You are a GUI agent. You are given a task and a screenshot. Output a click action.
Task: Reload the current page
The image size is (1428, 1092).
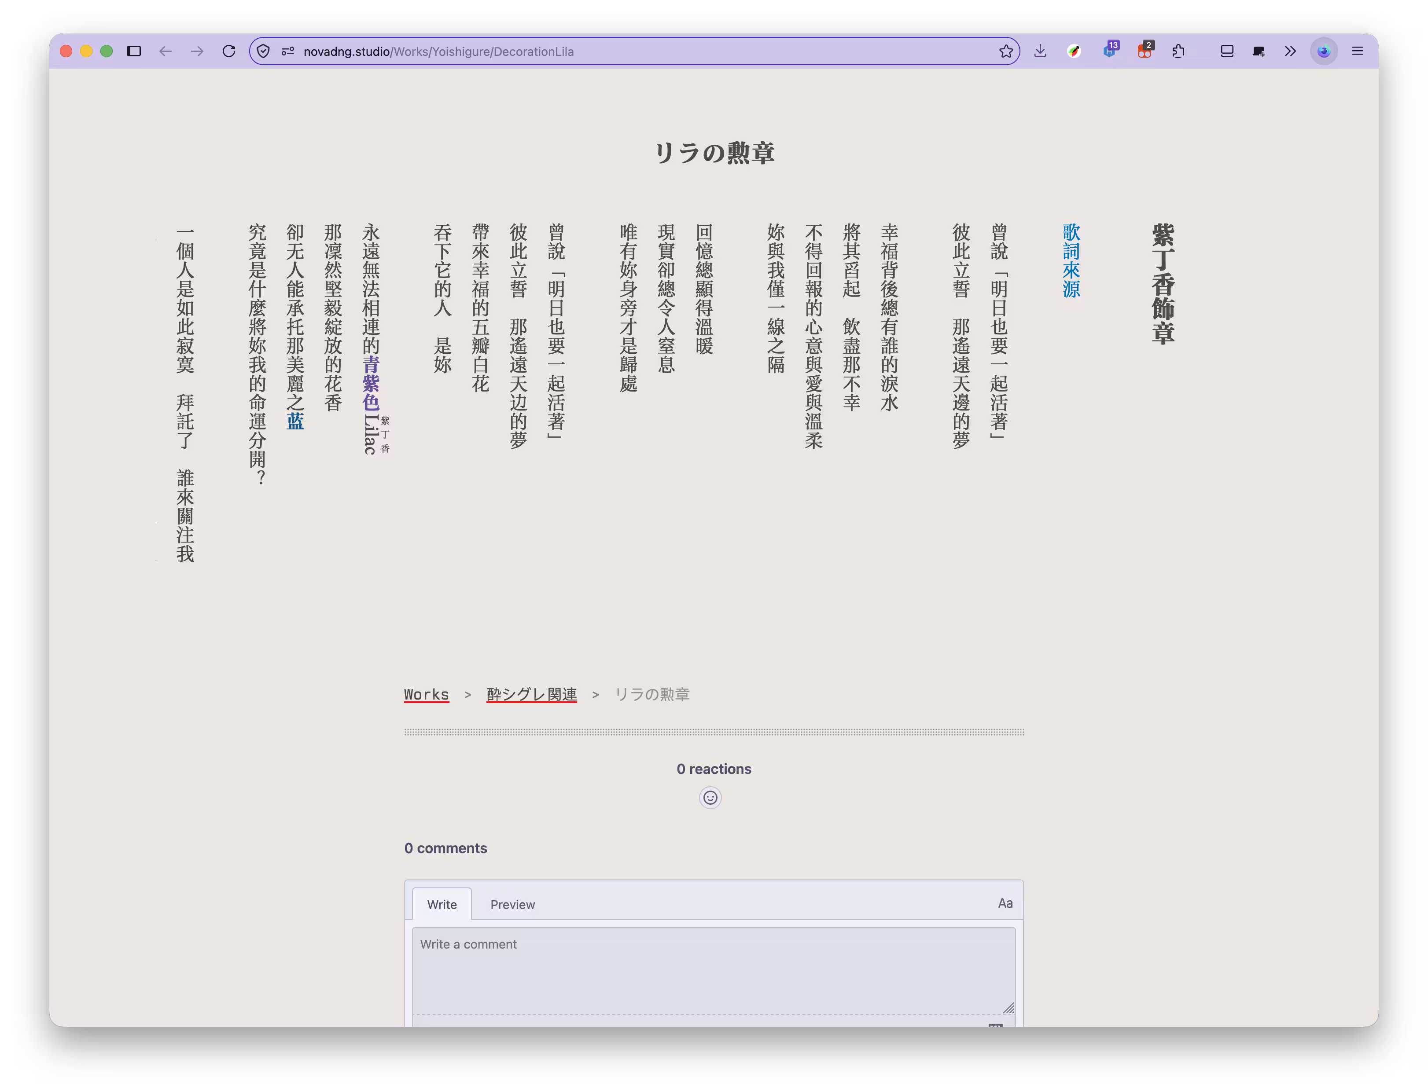229,51
